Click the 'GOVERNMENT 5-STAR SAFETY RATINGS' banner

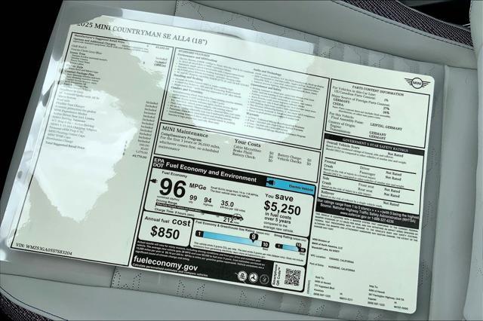tap(375, 145)
